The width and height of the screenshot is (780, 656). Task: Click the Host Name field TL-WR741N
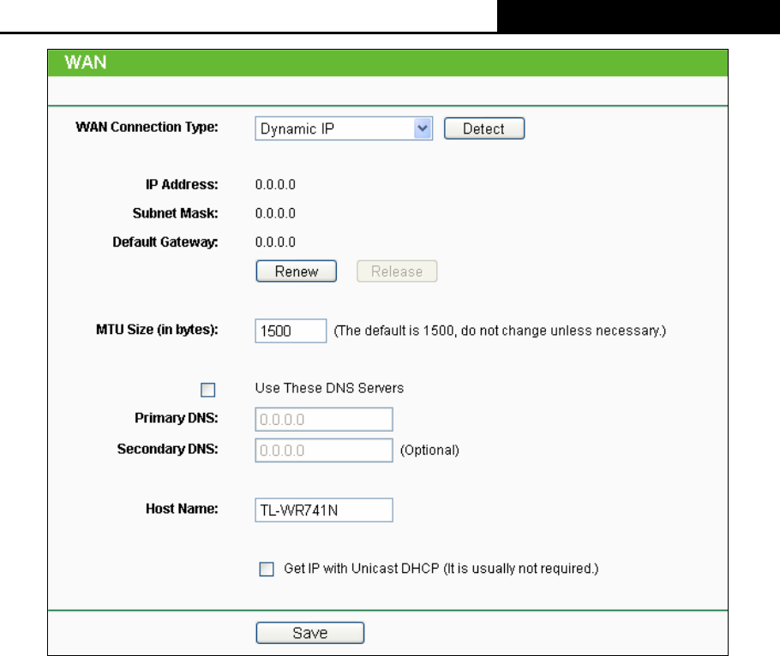[324, 510]
